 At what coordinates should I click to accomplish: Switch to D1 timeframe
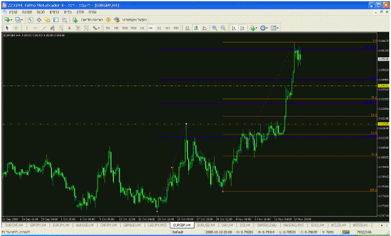tap(159, 28)
